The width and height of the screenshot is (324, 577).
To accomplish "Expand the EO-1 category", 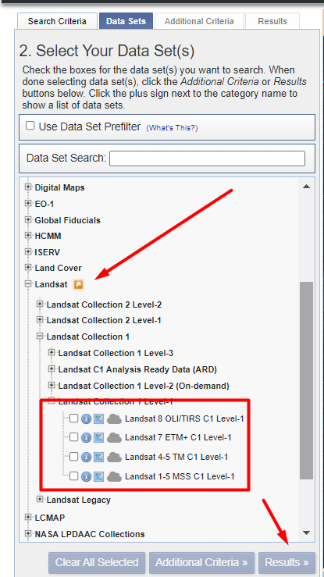I will [28, 203].
